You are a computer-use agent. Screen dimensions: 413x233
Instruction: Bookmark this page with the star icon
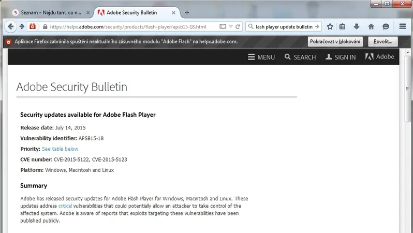click(330, 26)
